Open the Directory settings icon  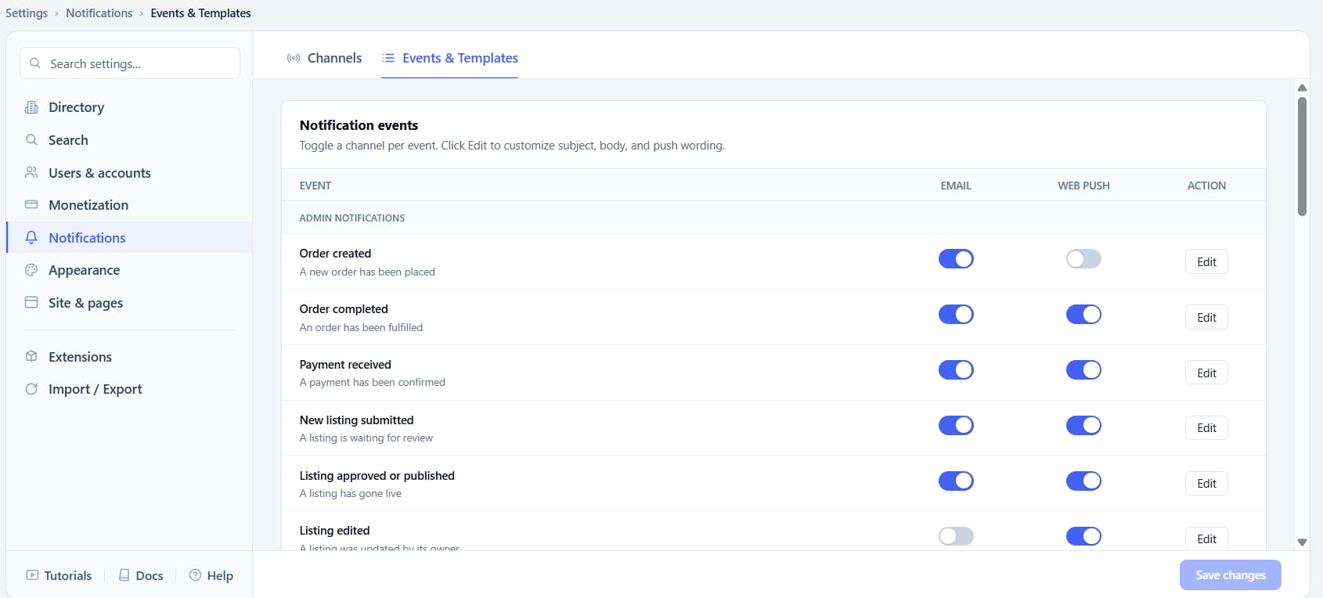(x=31, y=107)
